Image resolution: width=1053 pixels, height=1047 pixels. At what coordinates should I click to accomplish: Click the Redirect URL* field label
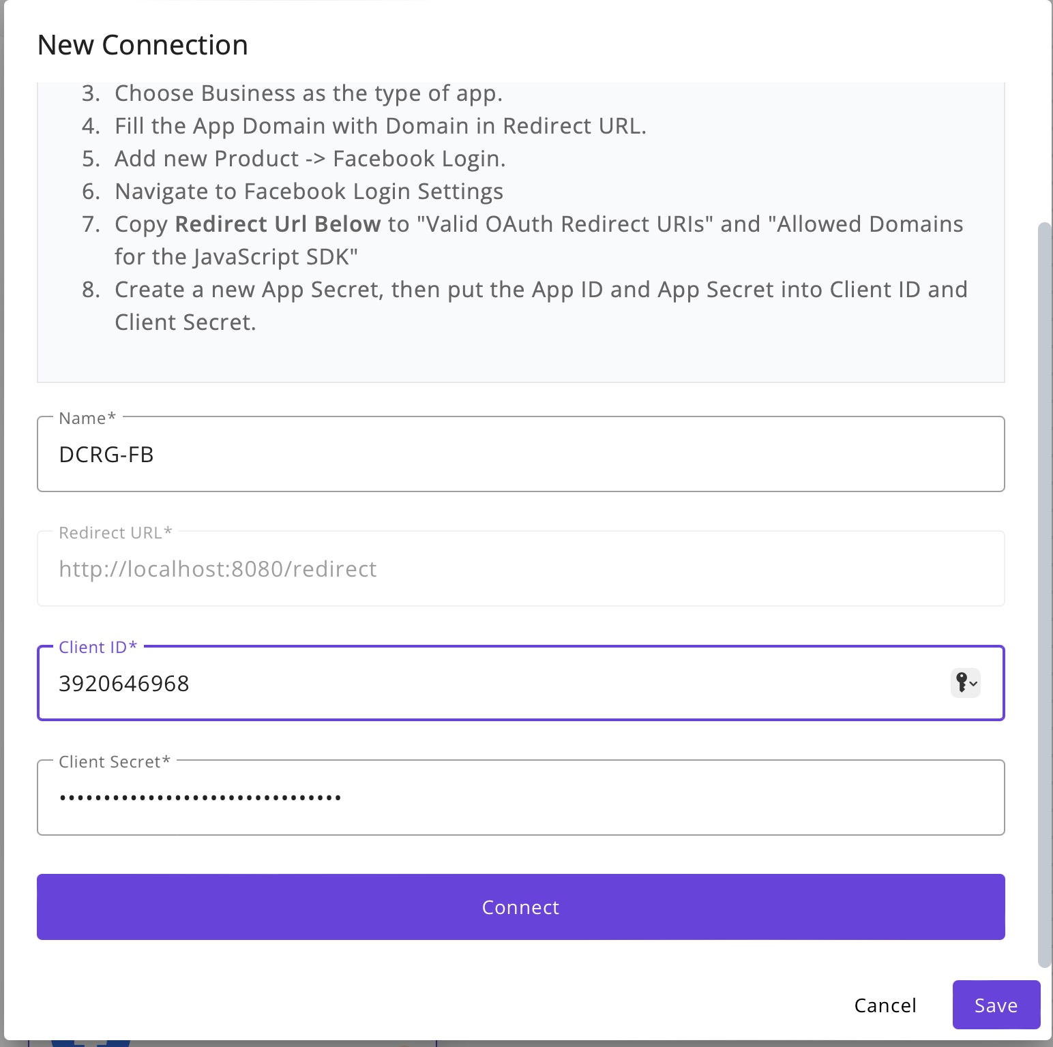coord(115,532)
